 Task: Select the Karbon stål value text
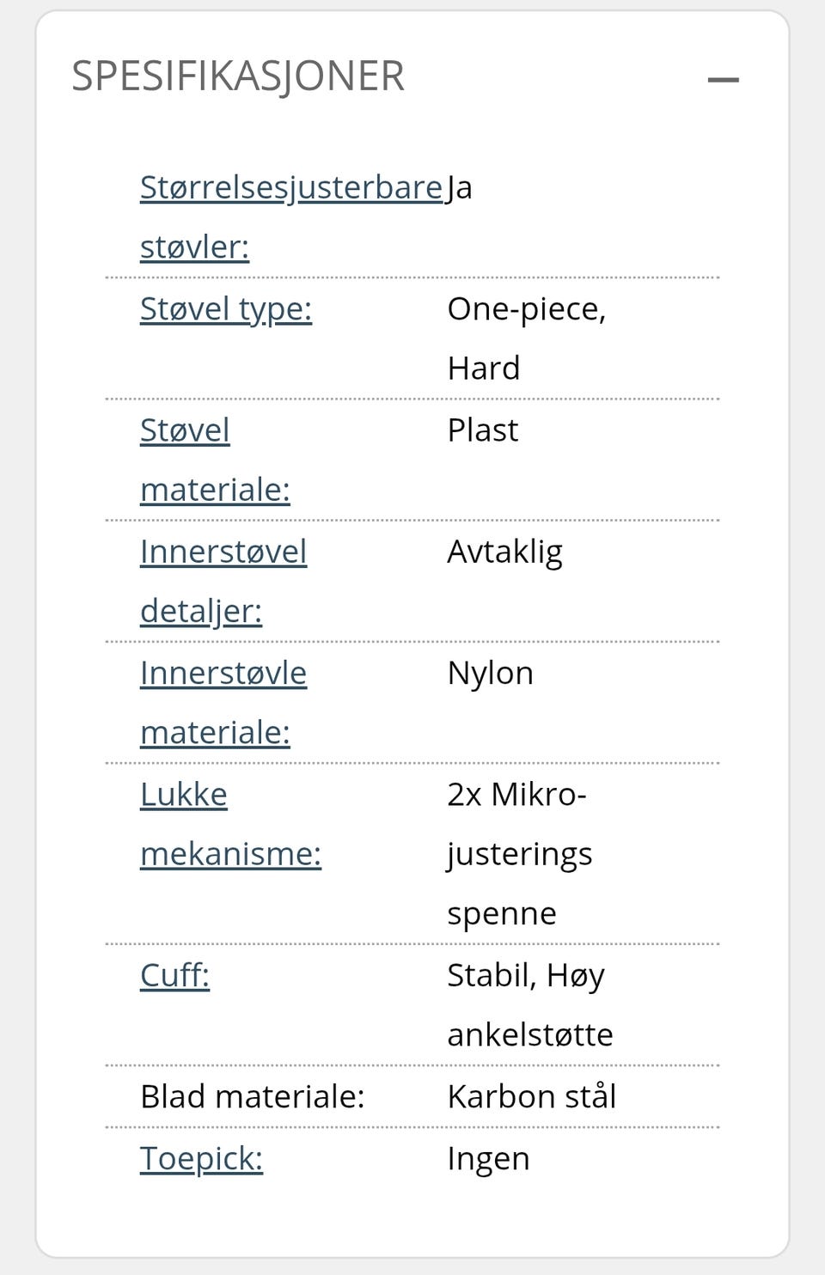532,1096
